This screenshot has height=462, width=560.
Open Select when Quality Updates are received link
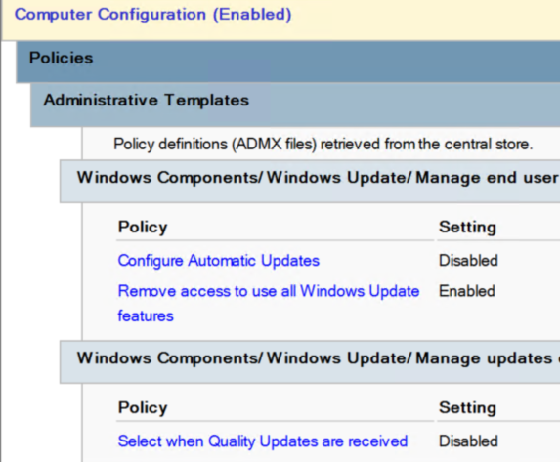click(263, 441)
